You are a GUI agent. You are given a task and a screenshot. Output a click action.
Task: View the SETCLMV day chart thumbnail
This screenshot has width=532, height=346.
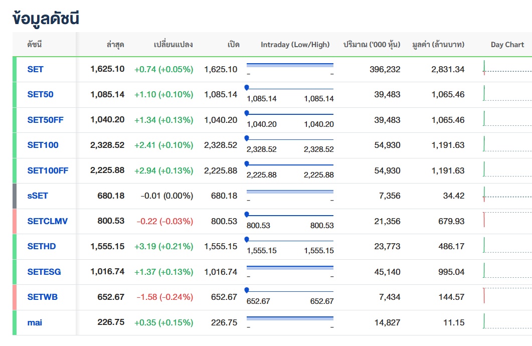point(507,220)
